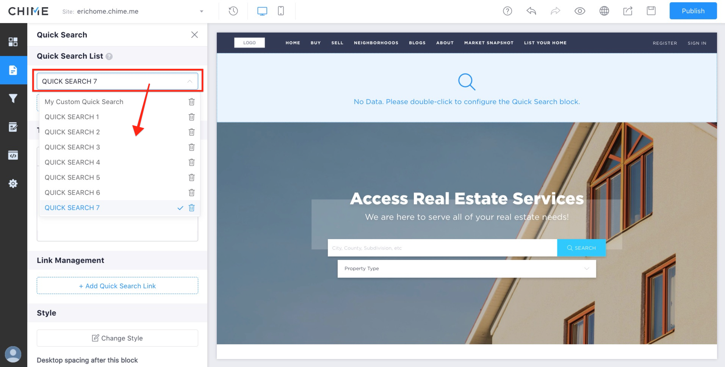725x367 pixels.
Task: Click Access Real Estate Services heading
Action: 467,198
